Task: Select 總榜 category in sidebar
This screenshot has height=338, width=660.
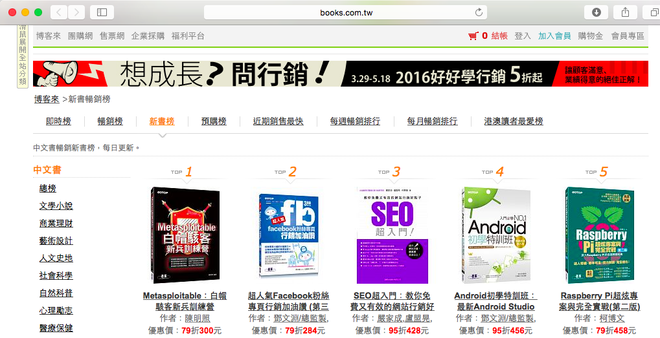Action: (47, 189)
